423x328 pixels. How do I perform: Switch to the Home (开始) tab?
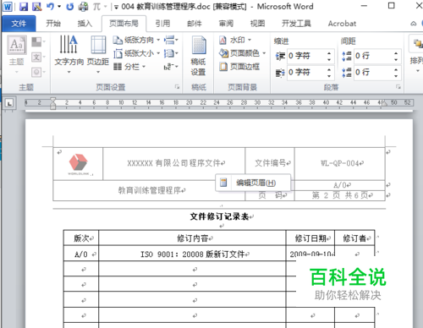(53, 24)
